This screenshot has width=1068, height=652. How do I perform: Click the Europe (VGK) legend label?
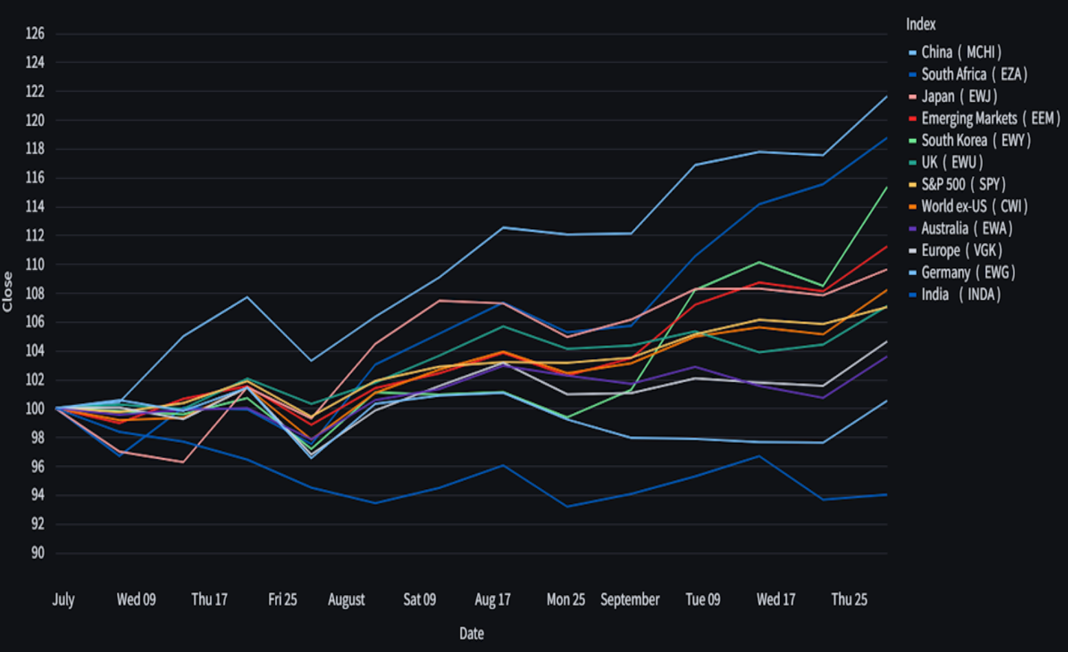(x=961, y=250)
